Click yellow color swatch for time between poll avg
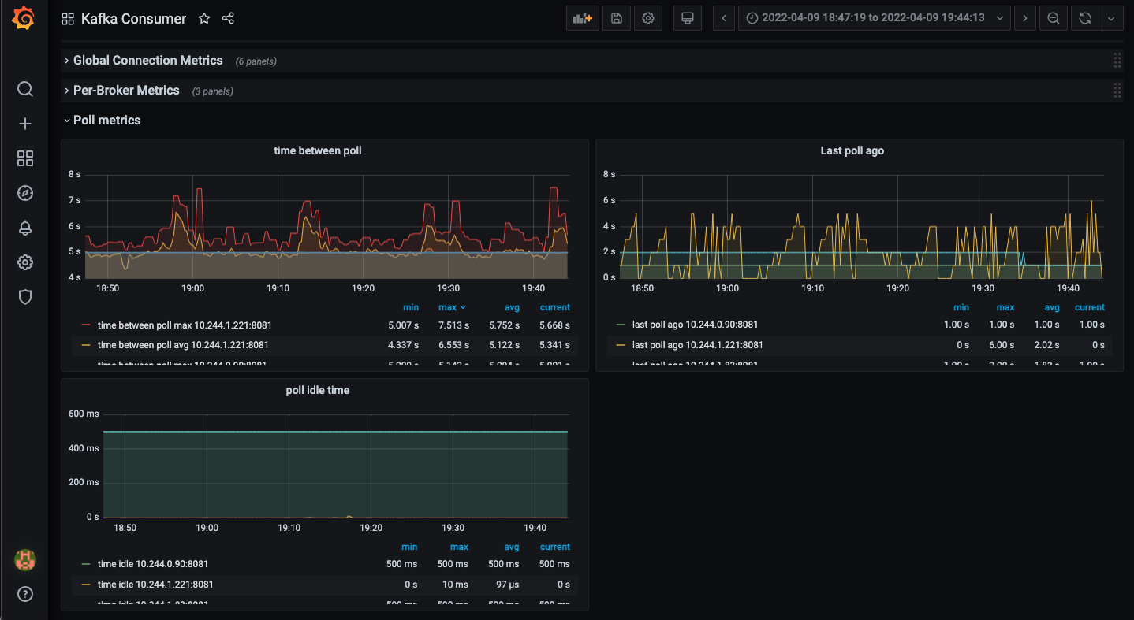Viewport: 1134px width, 620px height. (86, 345)
